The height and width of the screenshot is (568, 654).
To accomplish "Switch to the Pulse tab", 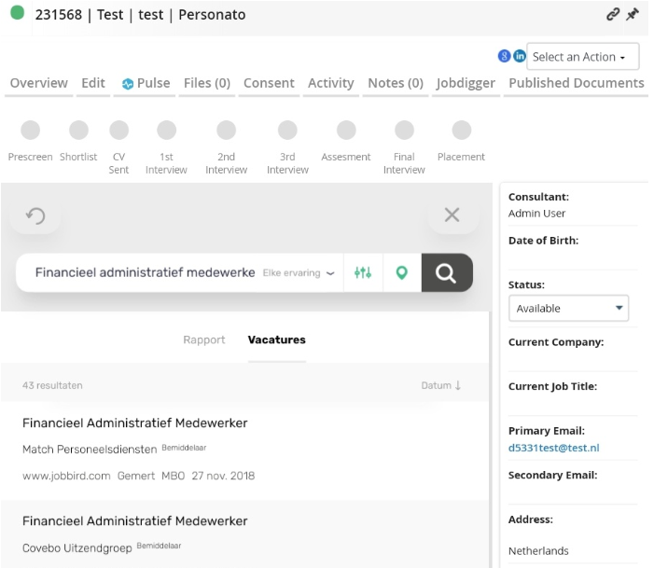I will point(146,83).
